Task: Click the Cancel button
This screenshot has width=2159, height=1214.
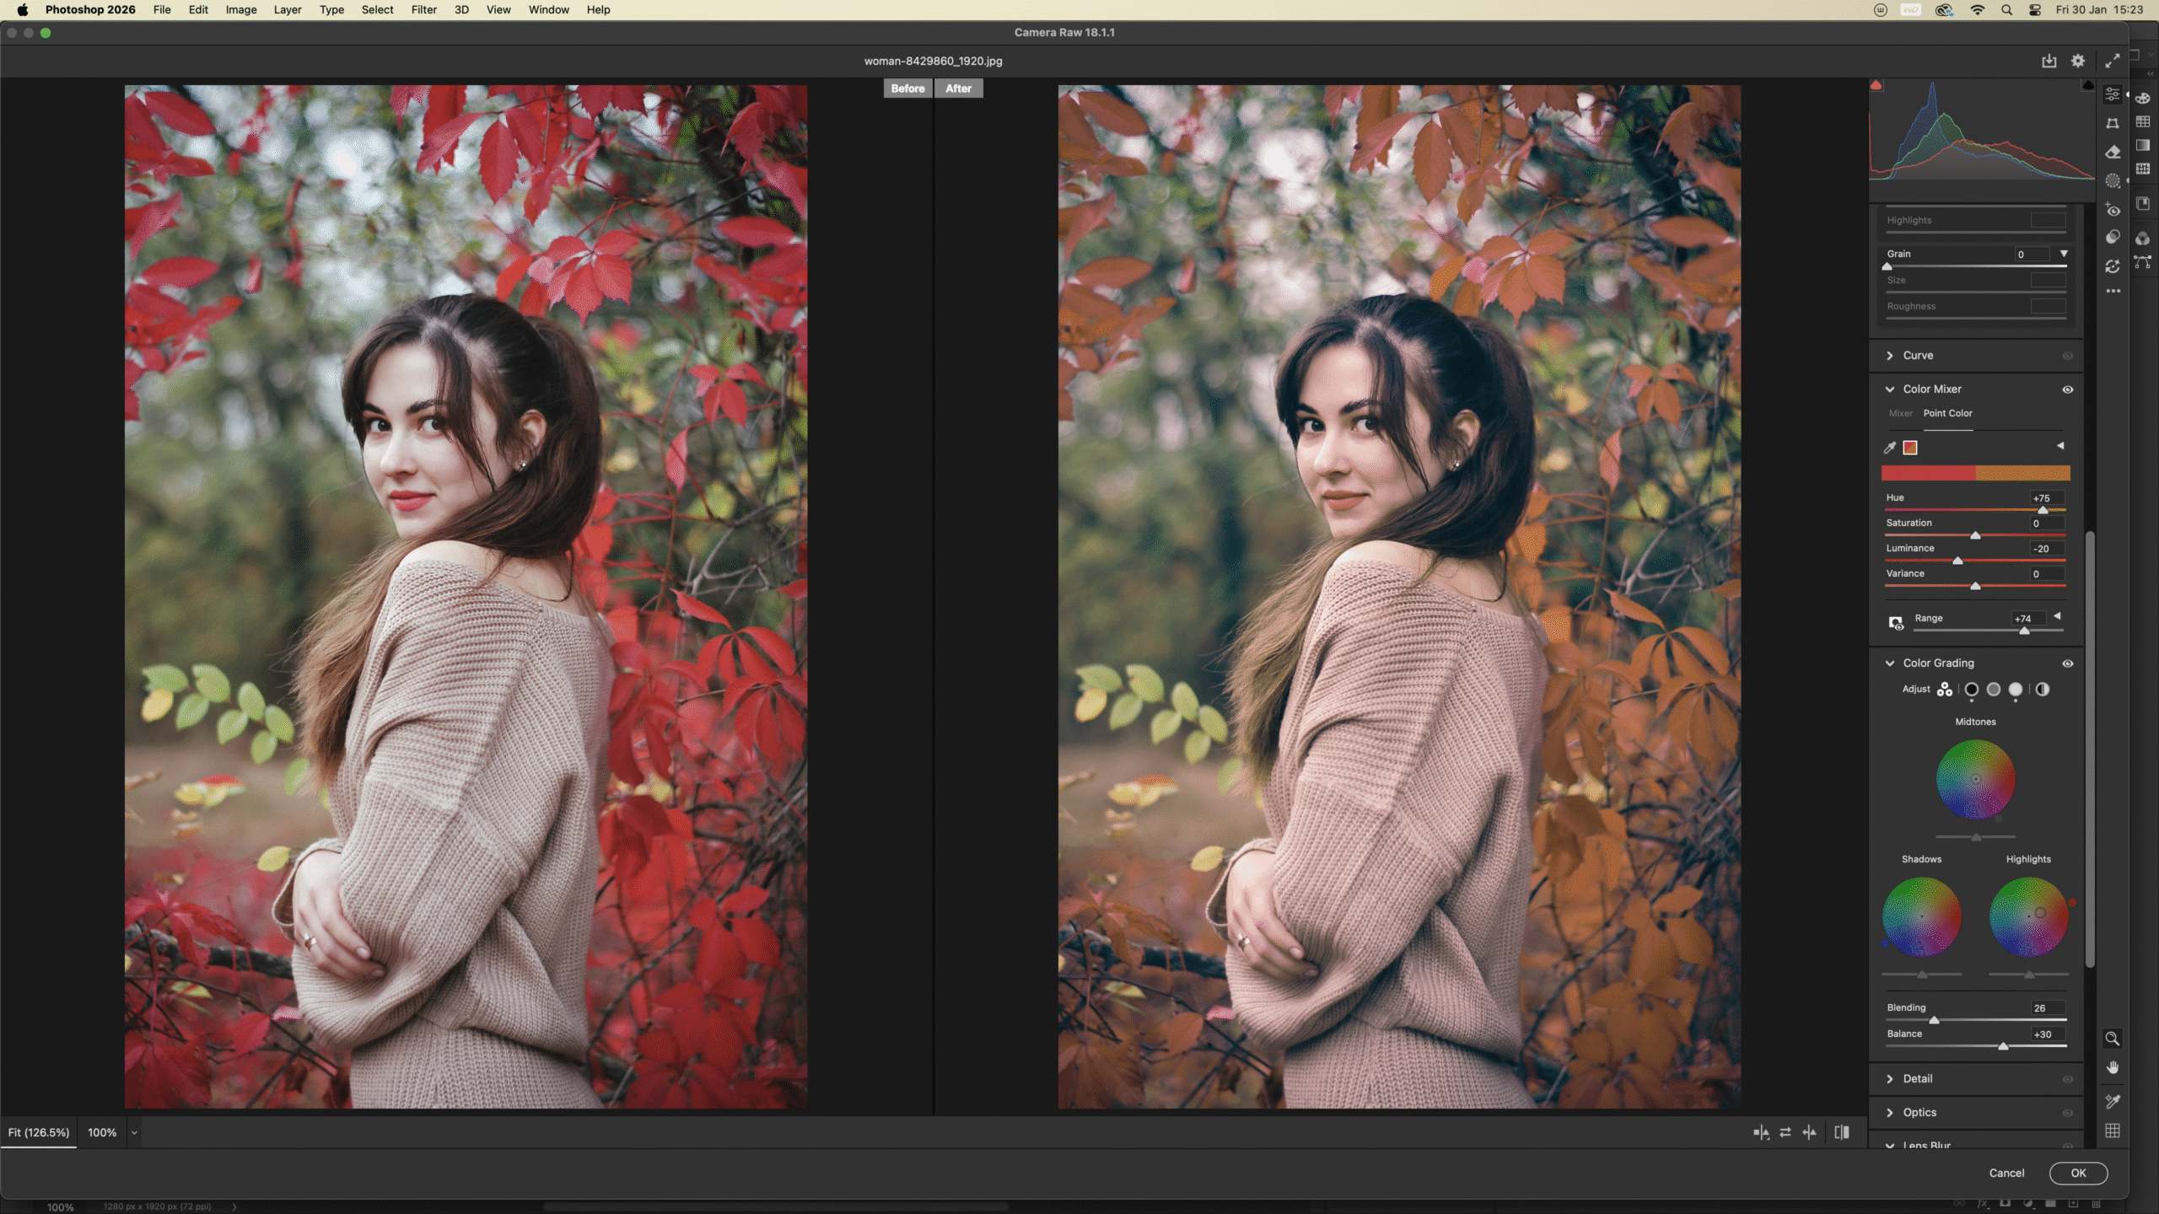Action: point(2006,1173)
